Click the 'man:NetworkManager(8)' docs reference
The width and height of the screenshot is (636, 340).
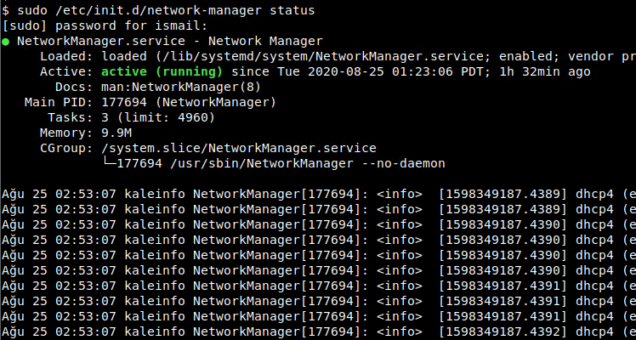point(181,88)
